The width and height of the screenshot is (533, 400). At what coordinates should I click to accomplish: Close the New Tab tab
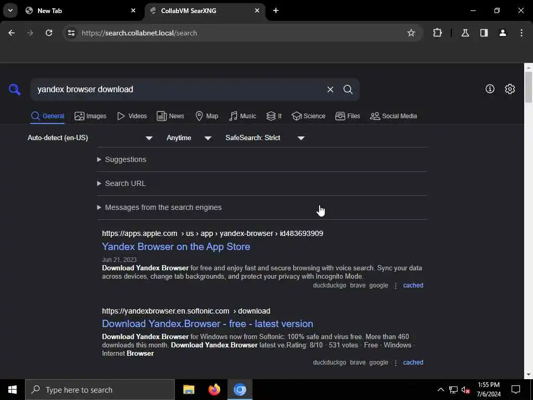(133, 10)
